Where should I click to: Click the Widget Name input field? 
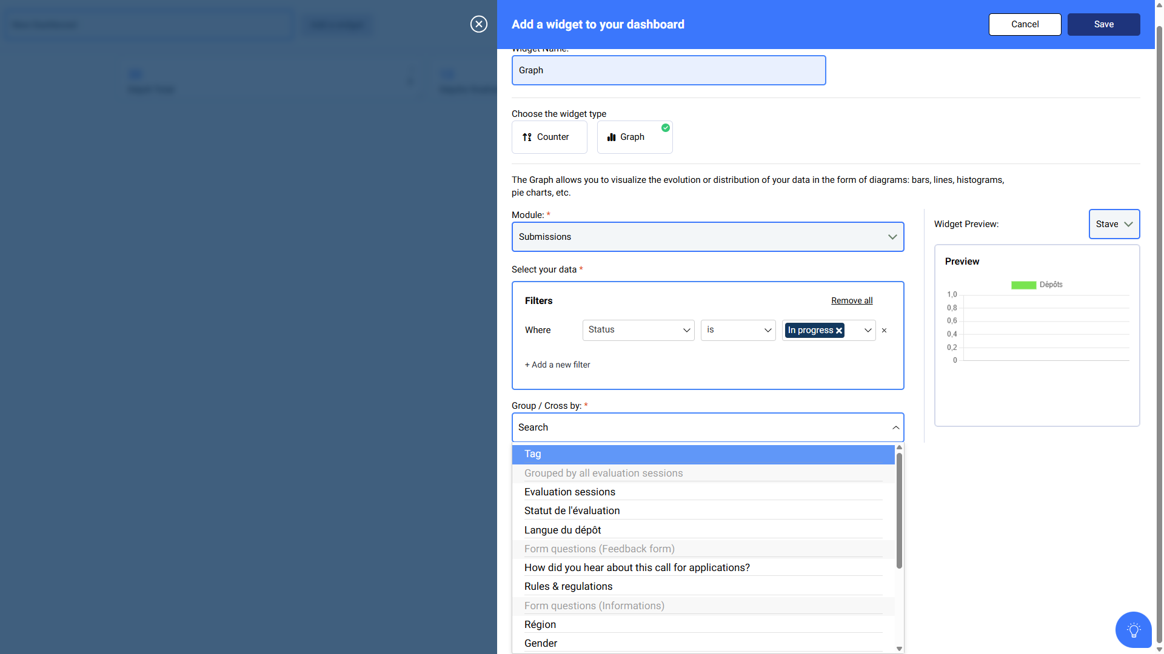coord(668,70)
